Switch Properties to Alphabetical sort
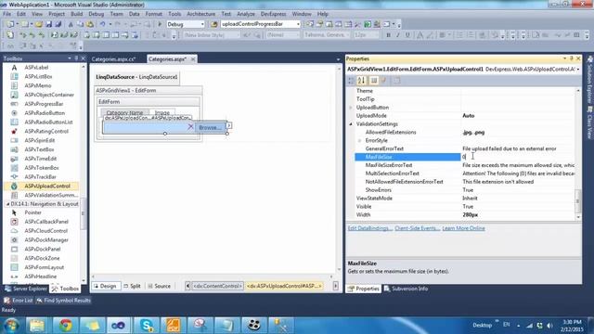Viewport: 594px width, 334px height. 361,81
